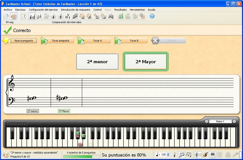This screenshot has width=243, height=160.
Task: Select melodic dictation exercise icon
Action: point(111,16)
